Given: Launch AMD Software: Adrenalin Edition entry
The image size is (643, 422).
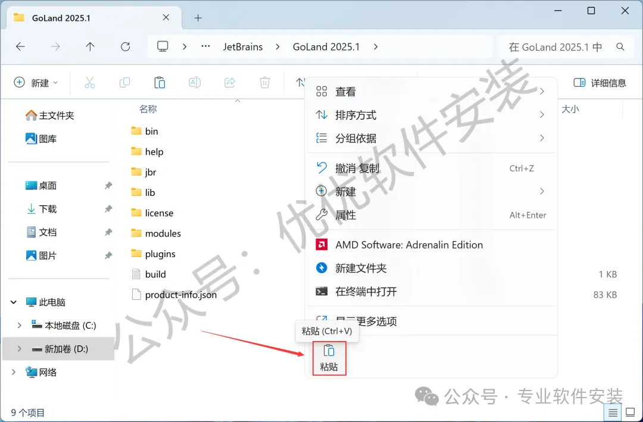Looking at the screenshot, I should pyautogui.click(x=431, y=245).
